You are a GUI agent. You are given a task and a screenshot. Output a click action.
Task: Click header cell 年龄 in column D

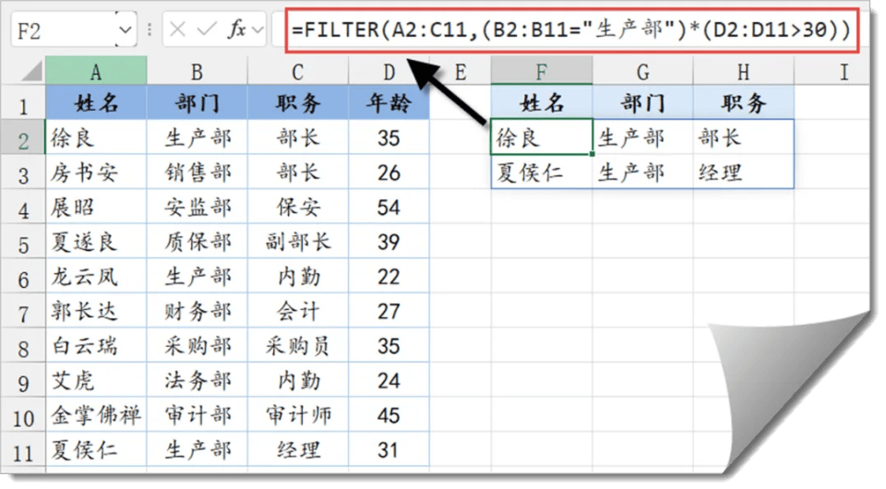pos(389,102)
